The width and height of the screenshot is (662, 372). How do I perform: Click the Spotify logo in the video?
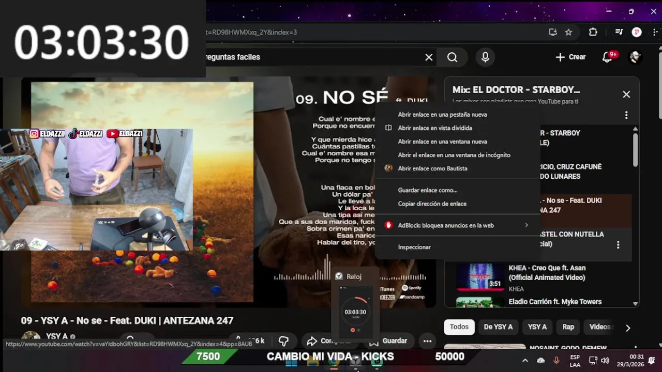412,288
